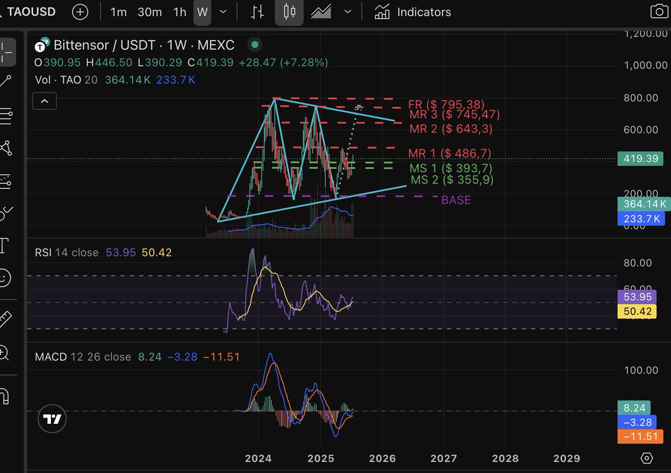Expand the chart style dropdown chevron
671x473 pixels.
pyautogui.click(x=348, y=12)
